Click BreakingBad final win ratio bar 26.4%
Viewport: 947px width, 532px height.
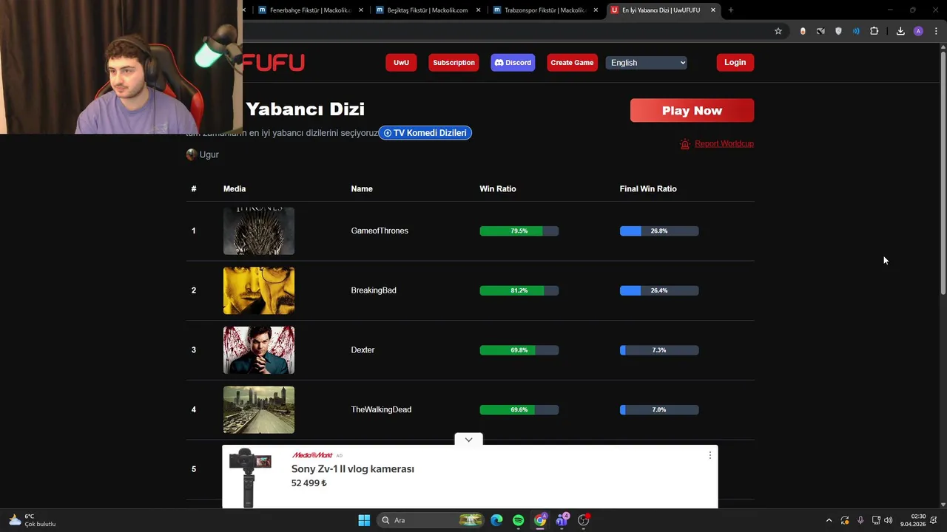(x=659, y=290)
